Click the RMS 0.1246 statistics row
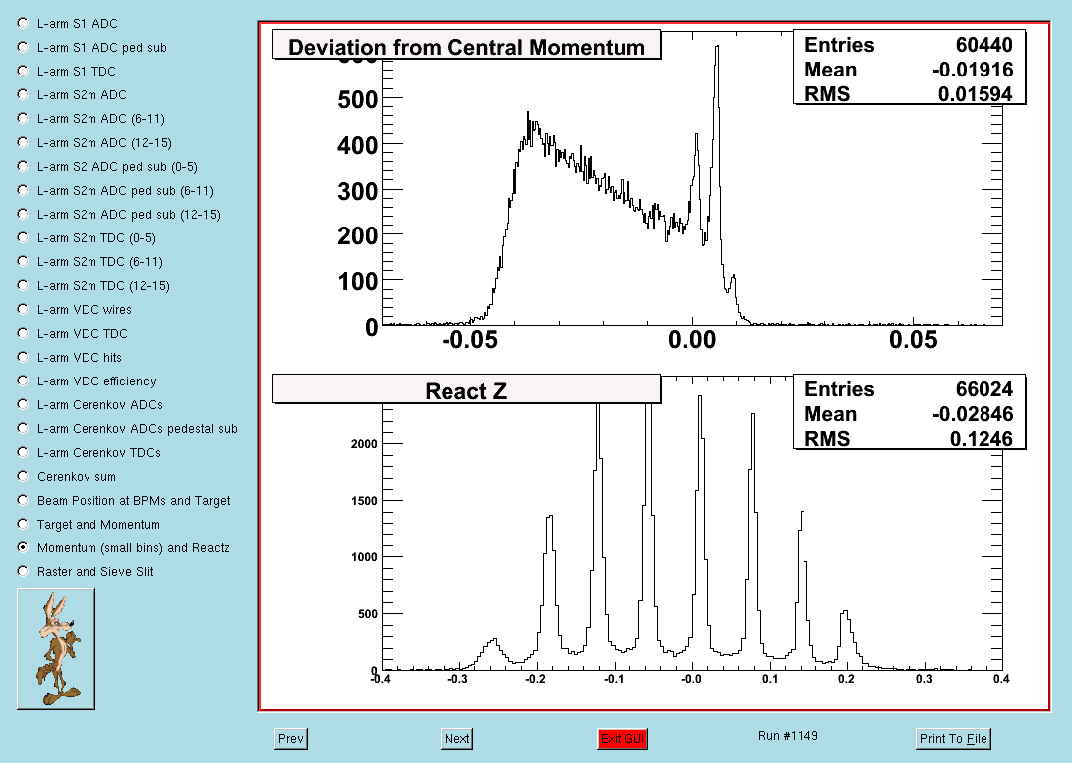The image size is (1072, 763). click(x=909, y=438)
